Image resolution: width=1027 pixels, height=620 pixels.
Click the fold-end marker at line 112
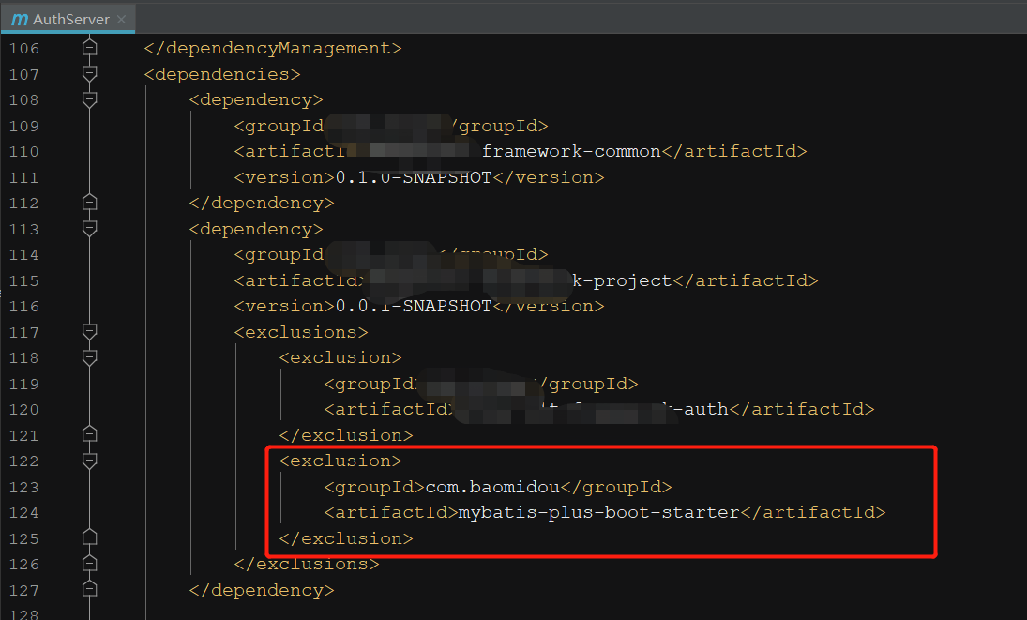coord(89,203)
